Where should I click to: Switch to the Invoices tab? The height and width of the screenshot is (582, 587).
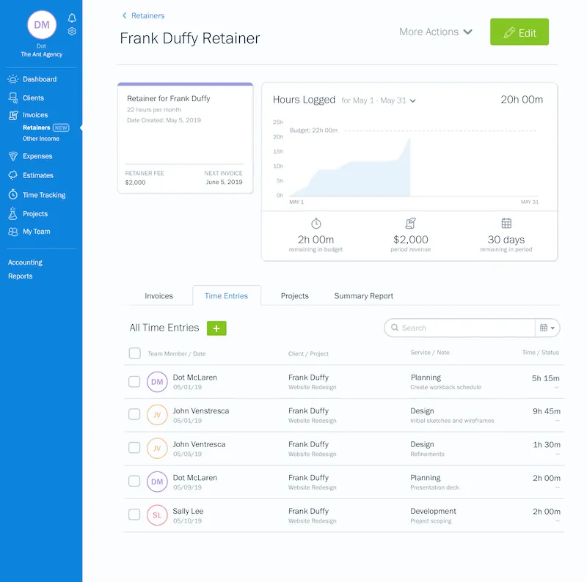[x=158, y=296]
